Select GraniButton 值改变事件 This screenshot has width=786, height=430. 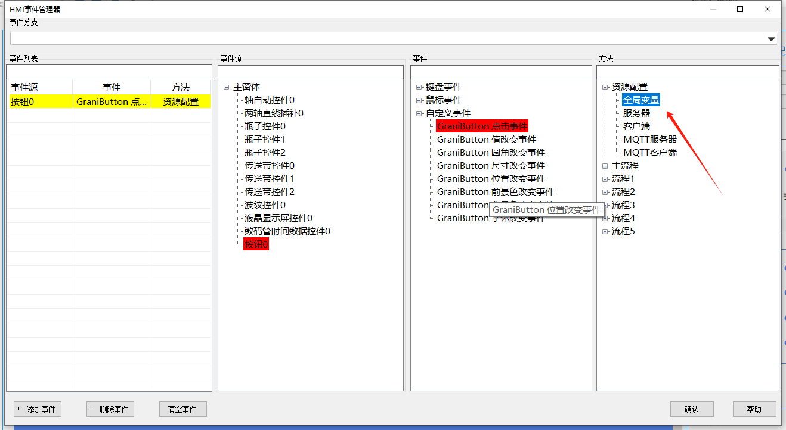pos(487,140)
